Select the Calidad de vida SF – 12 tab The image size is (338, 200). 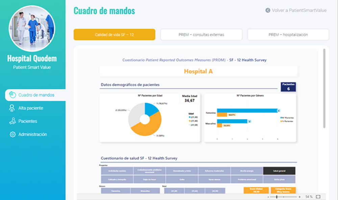coord(114,35)
